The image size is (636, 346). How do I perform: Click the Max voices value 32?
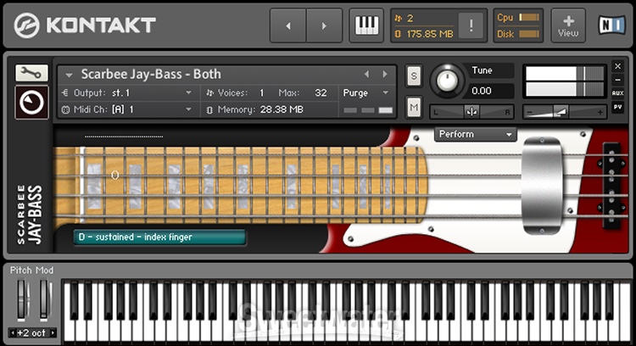coord(321,93)
